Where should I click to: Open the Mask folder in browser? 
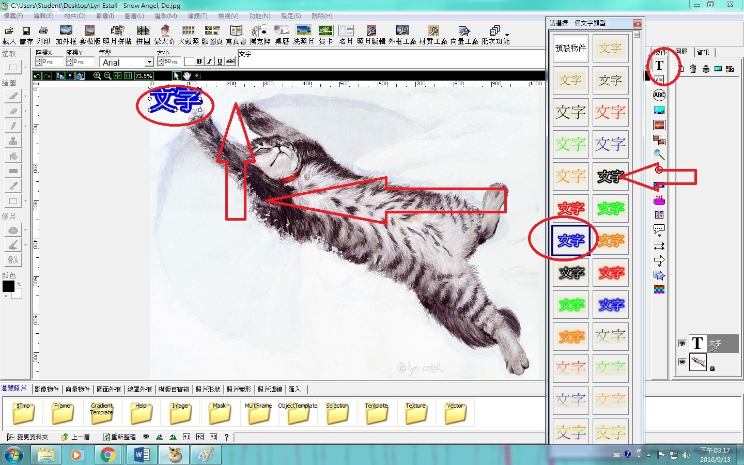click(219, 413)
